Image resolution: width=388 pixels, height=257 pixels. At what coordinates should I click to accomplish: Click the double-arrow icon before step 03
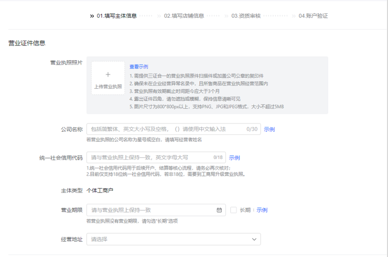pyautogui.click(x=227, y=16)
